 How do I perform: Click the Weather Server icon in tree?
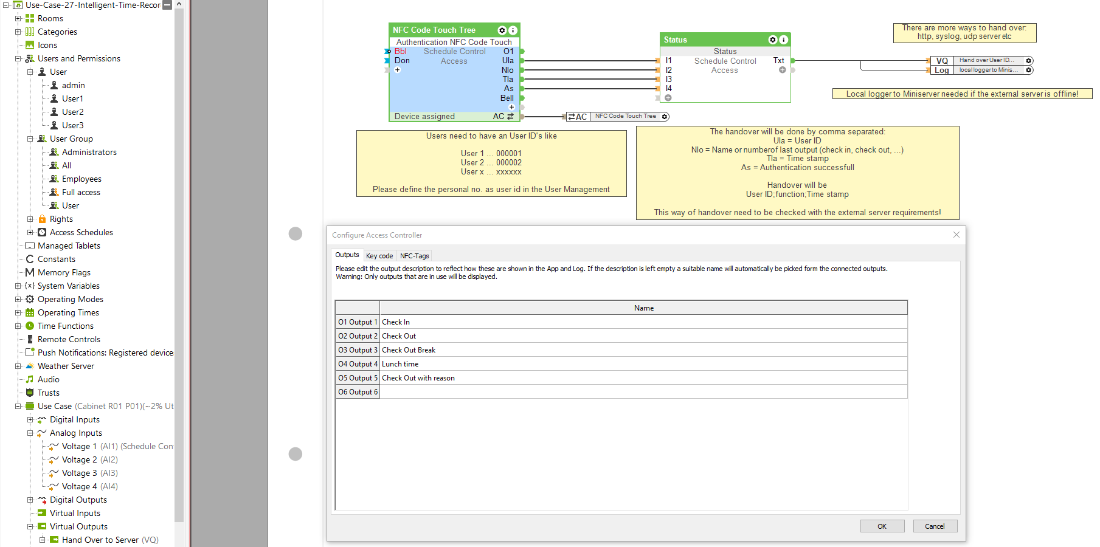[x=30, y=366]
